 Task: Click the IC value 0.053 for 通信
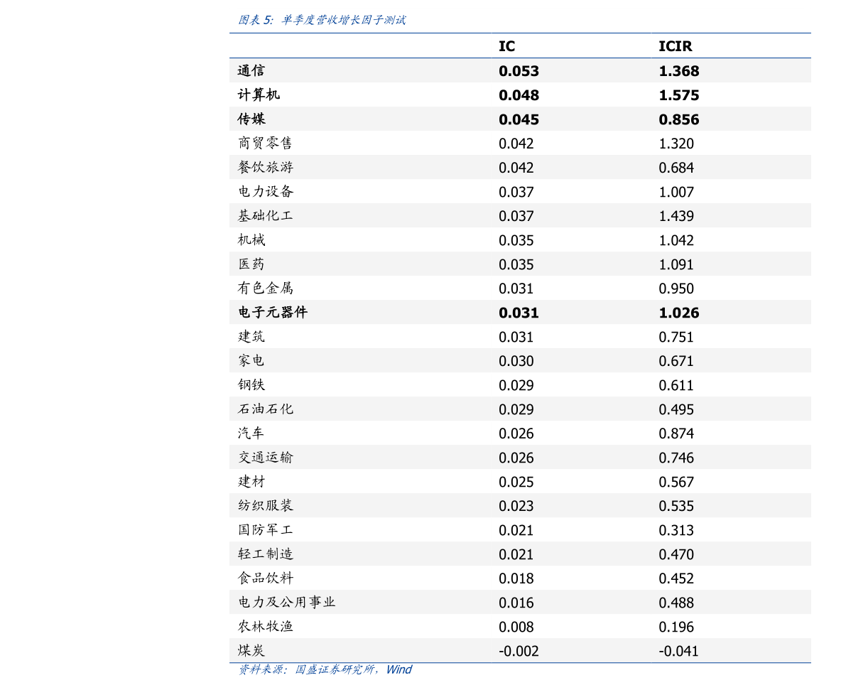click(519, 70)
